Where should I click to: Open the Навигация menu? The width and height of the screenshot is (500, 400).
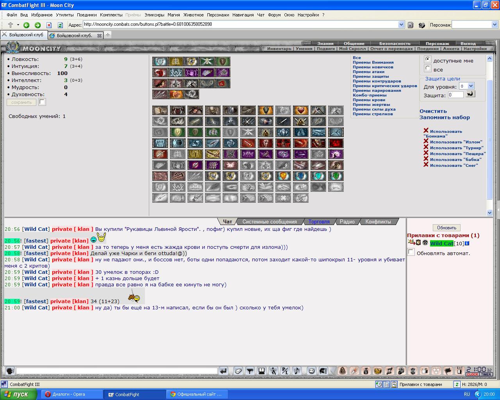(x=243, y=15)
